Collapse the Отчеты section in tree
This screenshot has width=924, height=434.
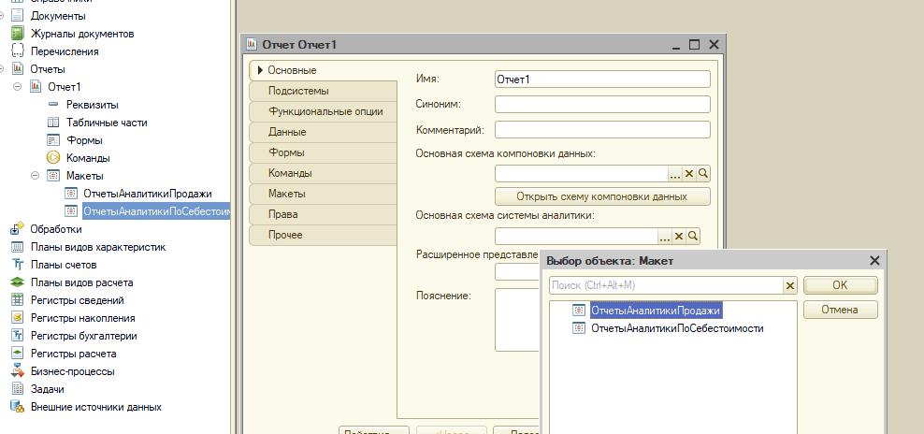(3, 69)
